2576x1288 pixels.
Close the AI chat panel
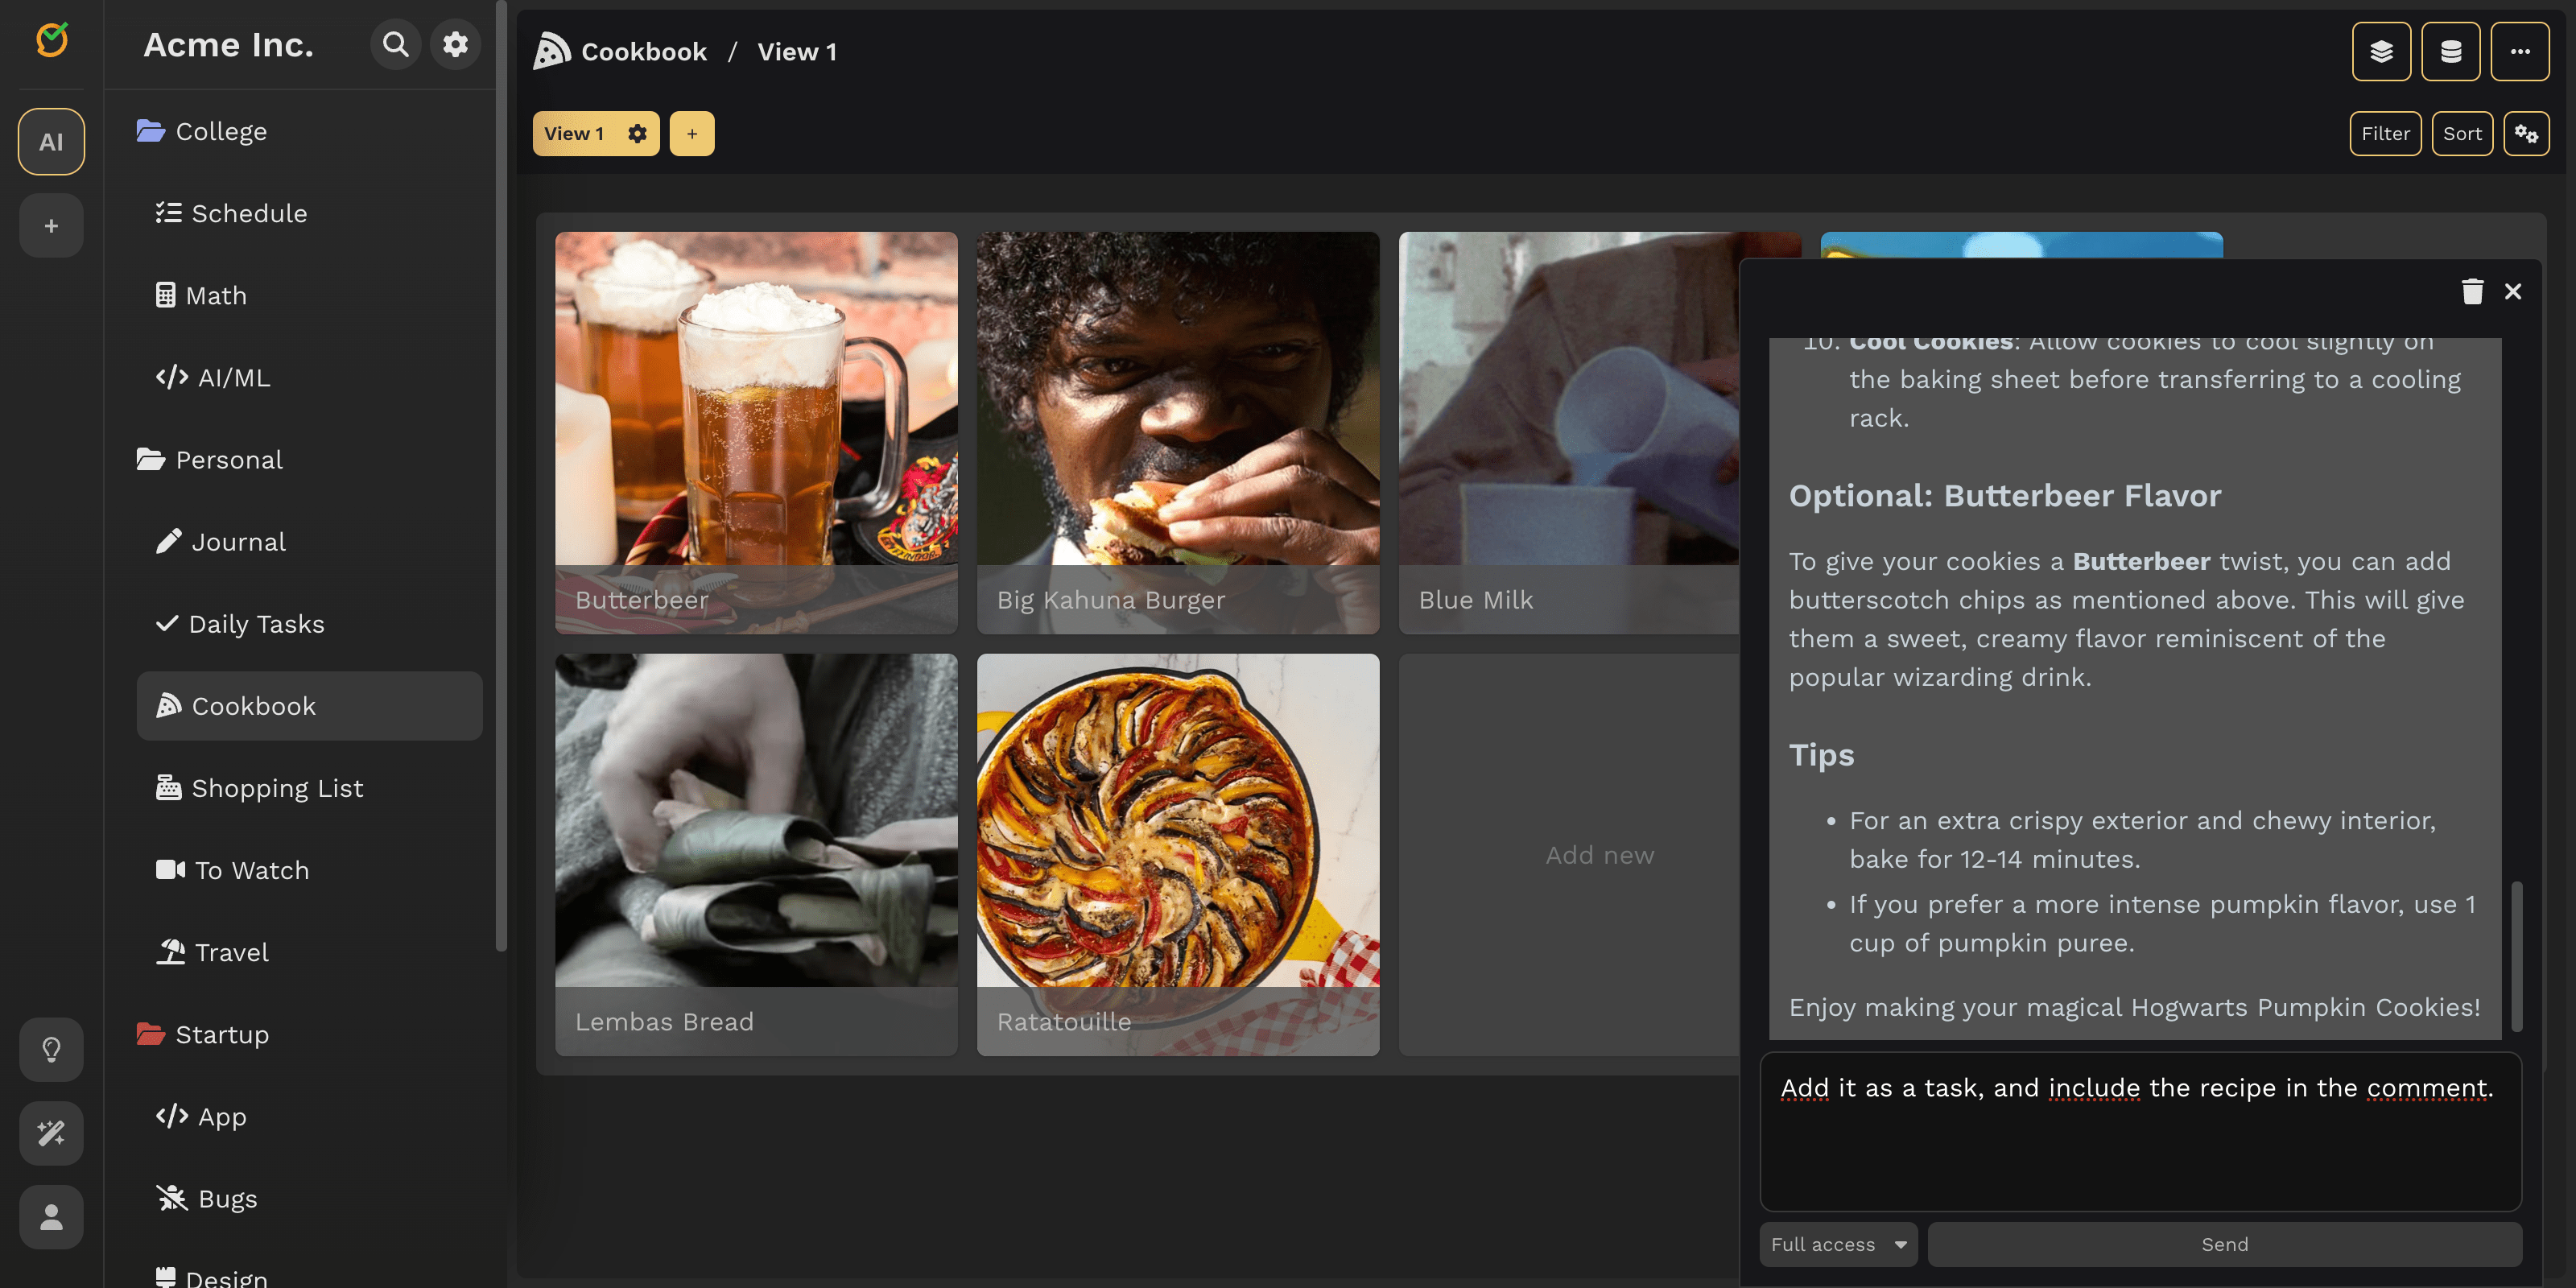pos(2513,291)
